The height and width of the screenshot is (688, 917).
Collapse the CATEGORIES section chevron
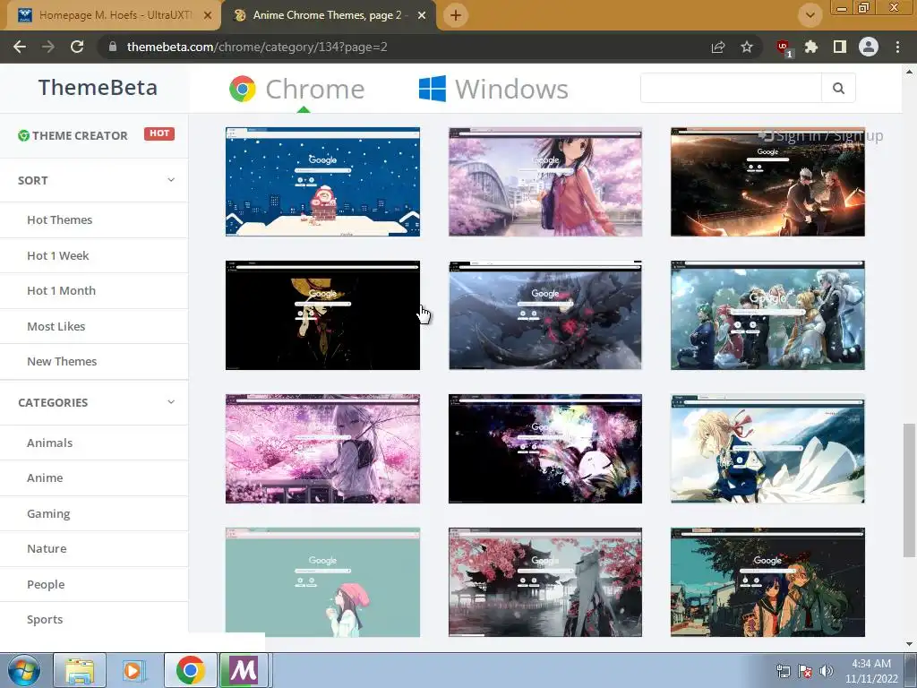pos(171,402)
